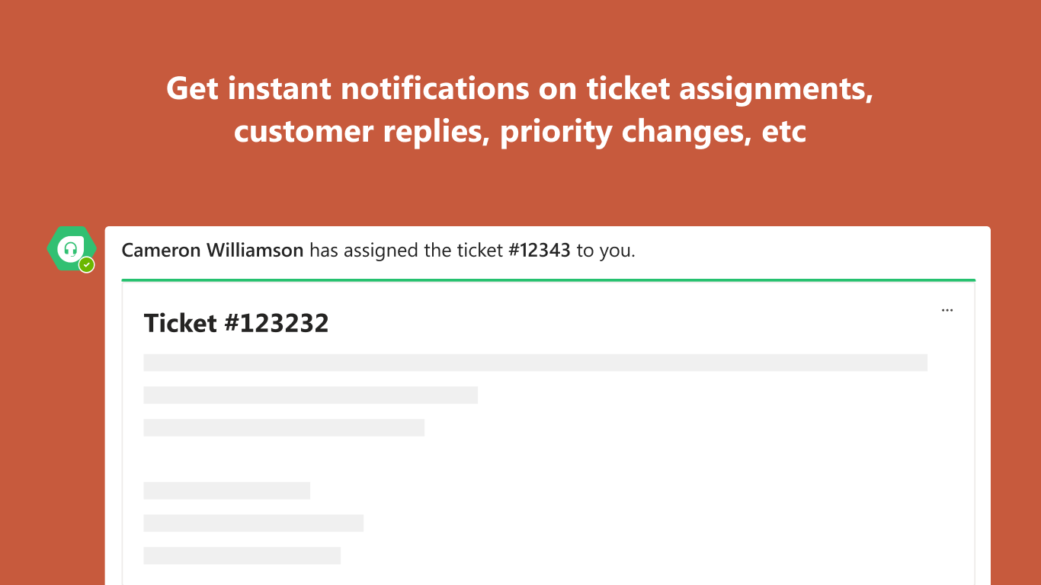Open ticket #12343 from the message
The width and height of the screenshot is (1041, 585).
click(x=539, y=251)
